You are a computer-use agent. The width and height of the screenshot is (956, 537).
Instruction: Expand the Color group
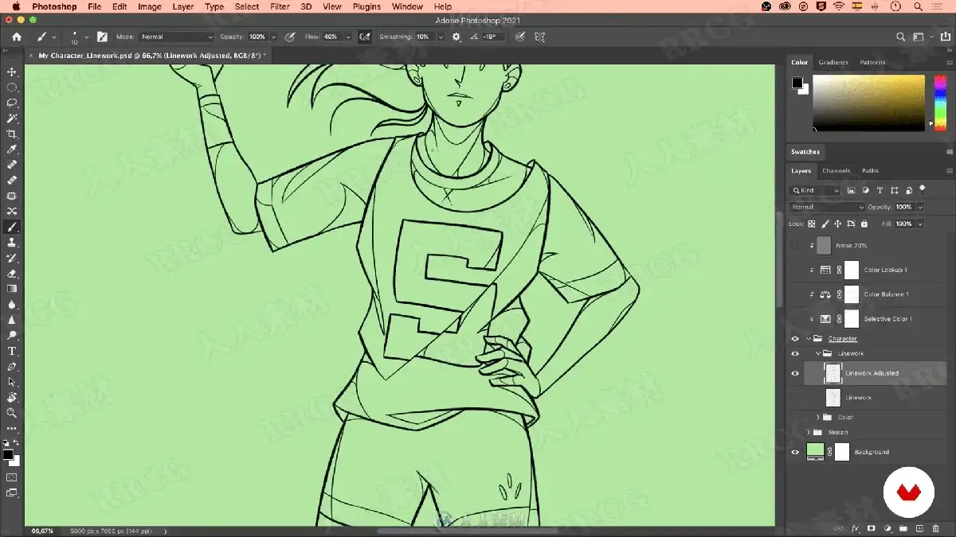coord(817,418)
